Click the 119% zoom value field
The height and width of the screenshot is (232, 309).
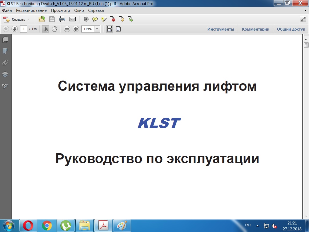point(88,29)
